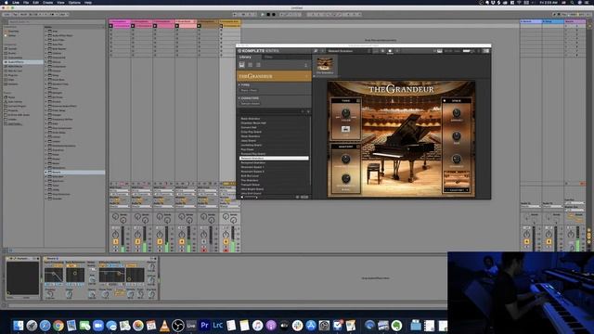Click the transport Record button
The height and width of the screenshot is (334, 594).
click(x=274, y=15)
